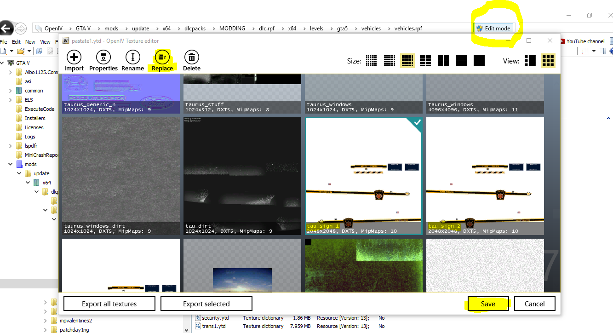The width and height of the screenshot is (613, 333).
Task: Select the grid view mode icon
Action: [x=548, y=61]
